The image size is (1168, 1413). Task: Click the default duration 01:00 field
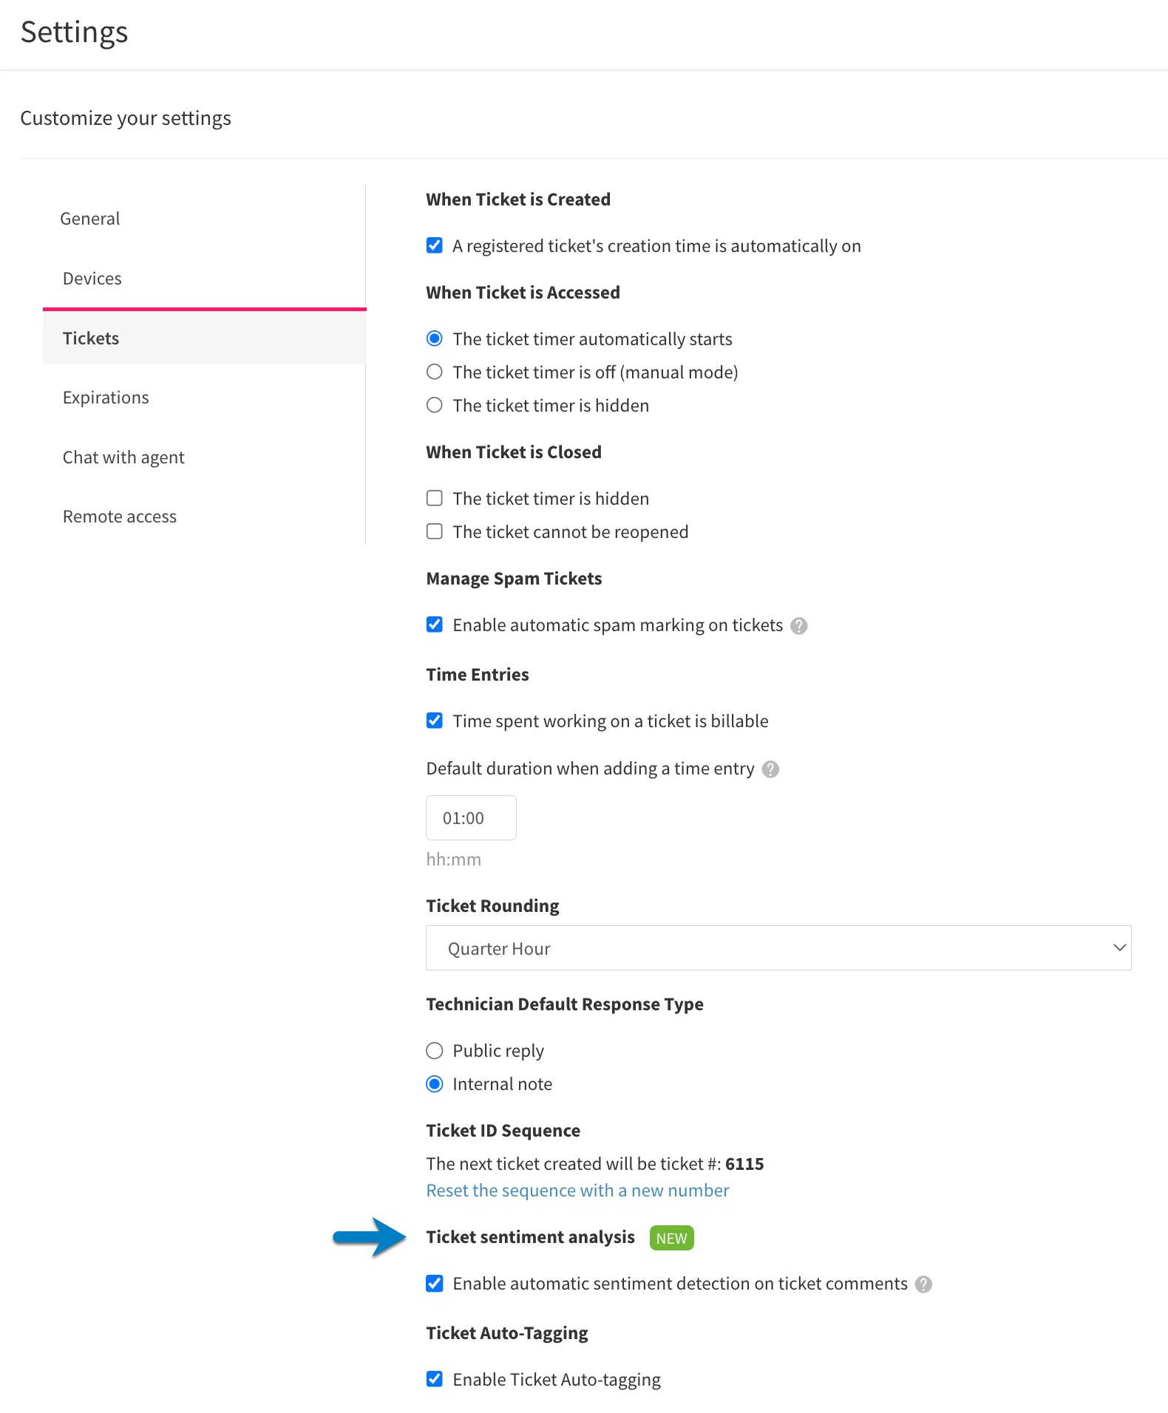coord(471,818)
